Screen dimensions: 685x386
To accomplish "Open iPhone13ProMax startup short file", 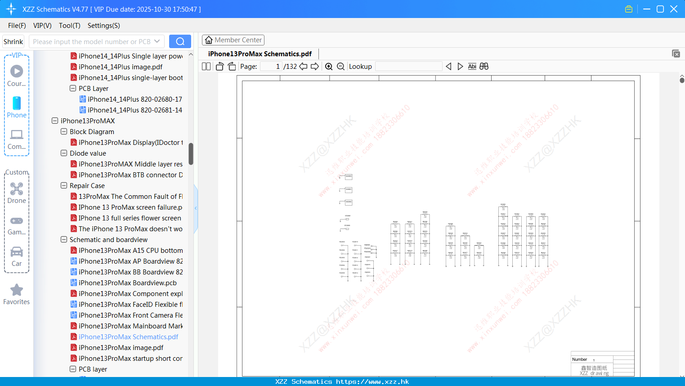I will click(126, 358).
